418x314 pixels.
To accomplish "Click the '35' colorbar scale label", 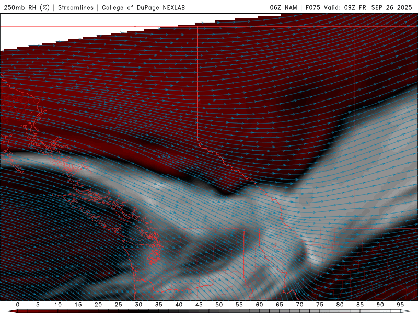I will (x=159, y=305).
